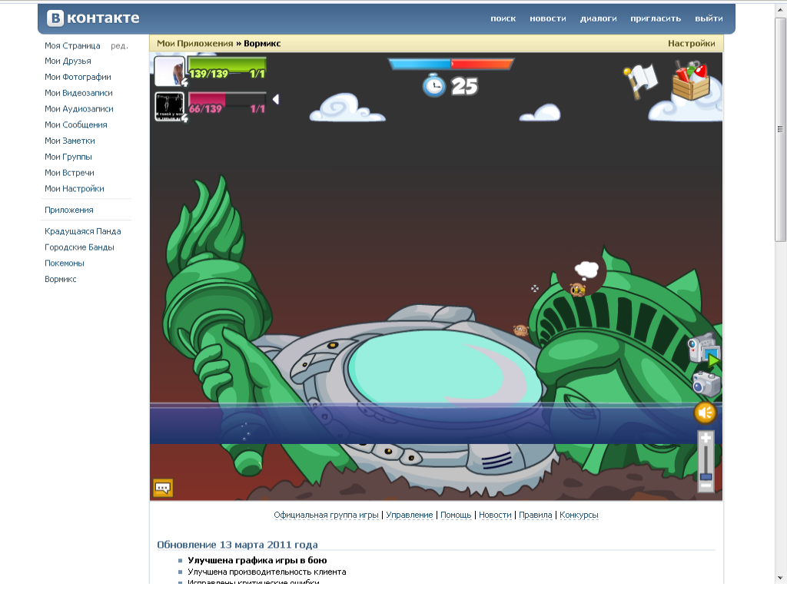Viewport: 787px width, 590px height.
Task: Open поиск in top navigation
Action: (x=503, y=18)
